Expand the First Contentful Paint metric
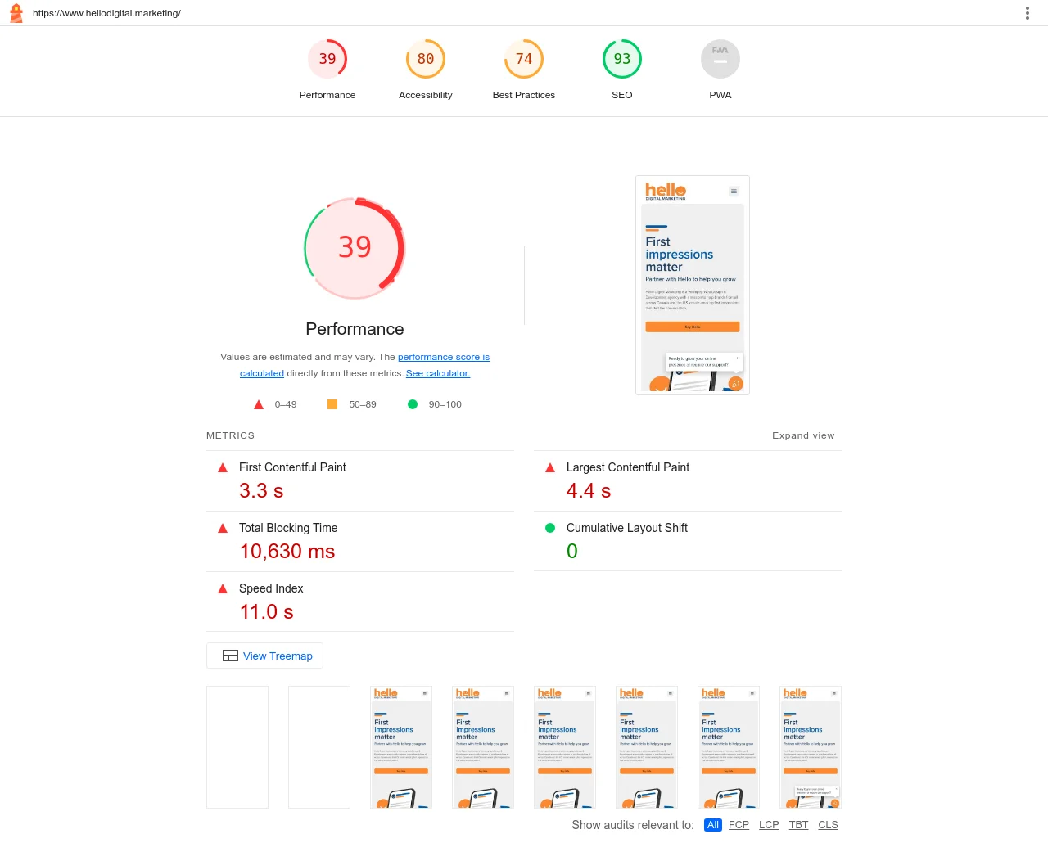The height and width of the screenshot is (843, 1048). (x=292, y=467)
